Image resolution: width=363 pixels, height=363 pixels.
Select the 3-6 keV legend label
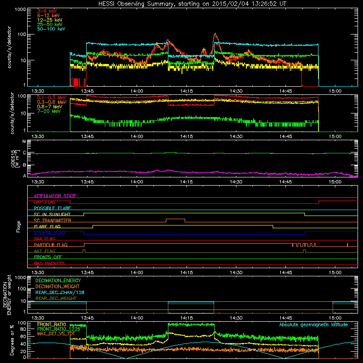click(x=47, y=11)
